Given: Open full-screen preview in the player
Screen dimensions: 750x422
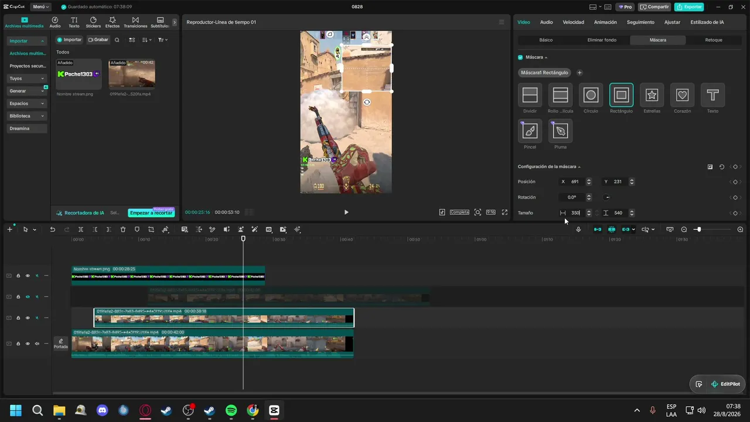Looking at the screenshot, I should coord(504,212).
